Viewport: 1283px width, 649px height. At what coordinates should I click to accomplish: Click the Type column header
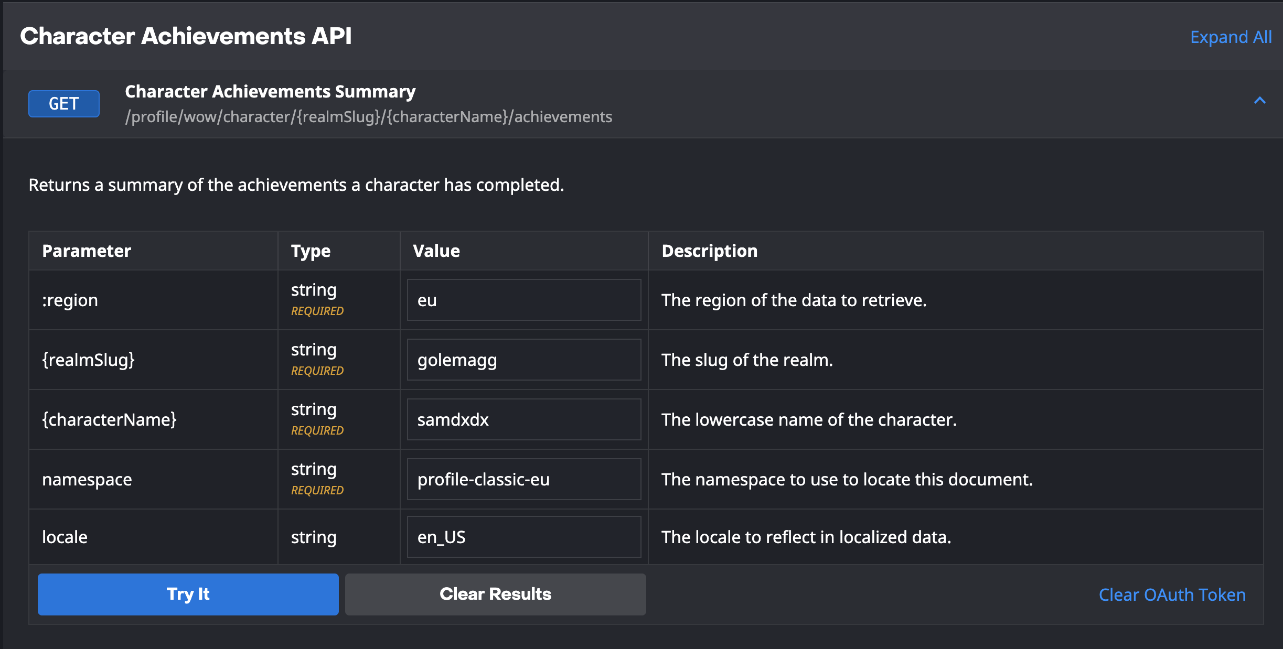coord(311,251)
